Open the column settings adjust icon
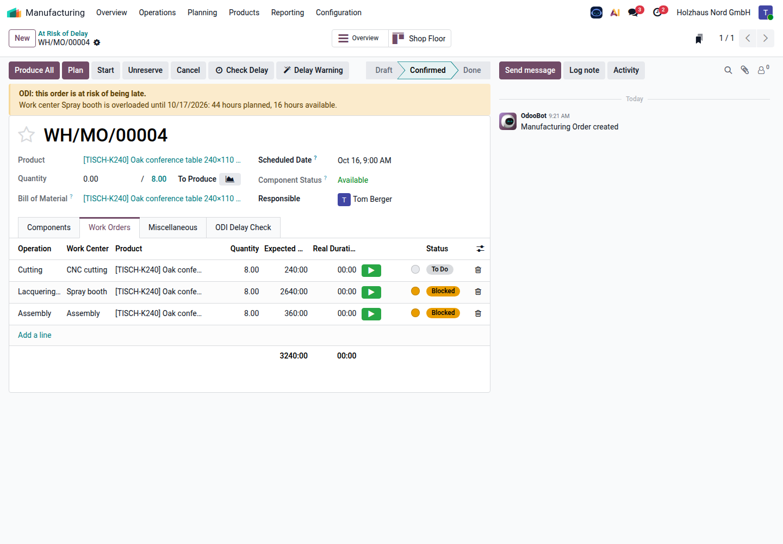This screenshot has width=783, height=544. coord(480,249)
